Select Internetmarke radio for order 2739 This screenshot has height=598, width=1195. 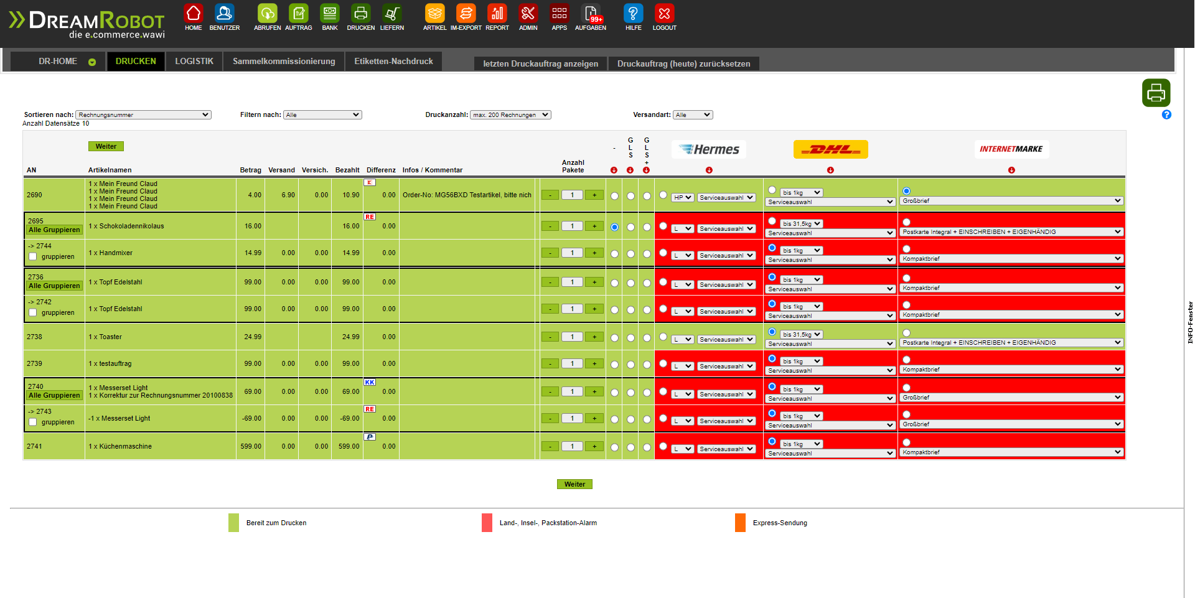pos(906,360)
